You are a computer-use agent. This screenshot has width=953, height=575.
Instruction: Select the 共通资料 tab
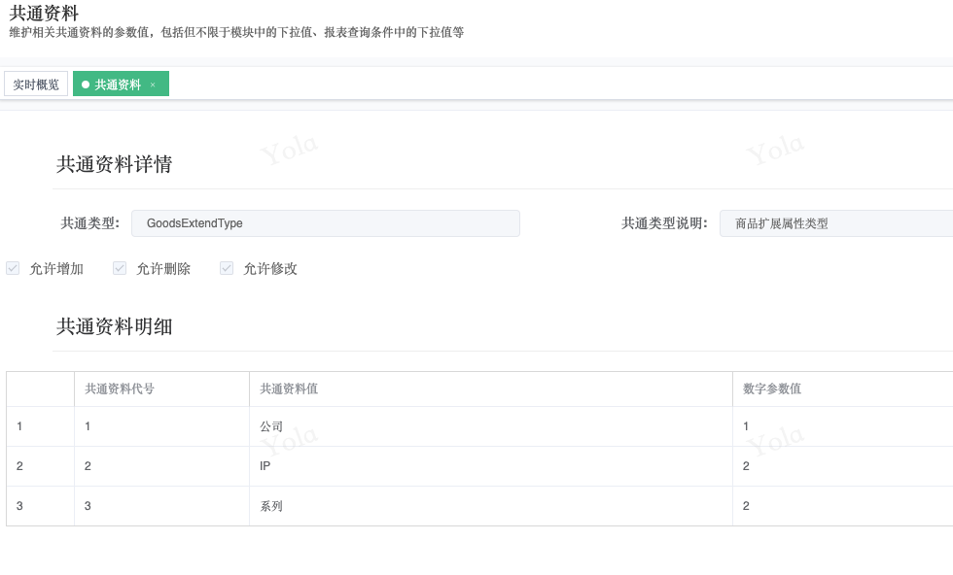tap(117, 85)
